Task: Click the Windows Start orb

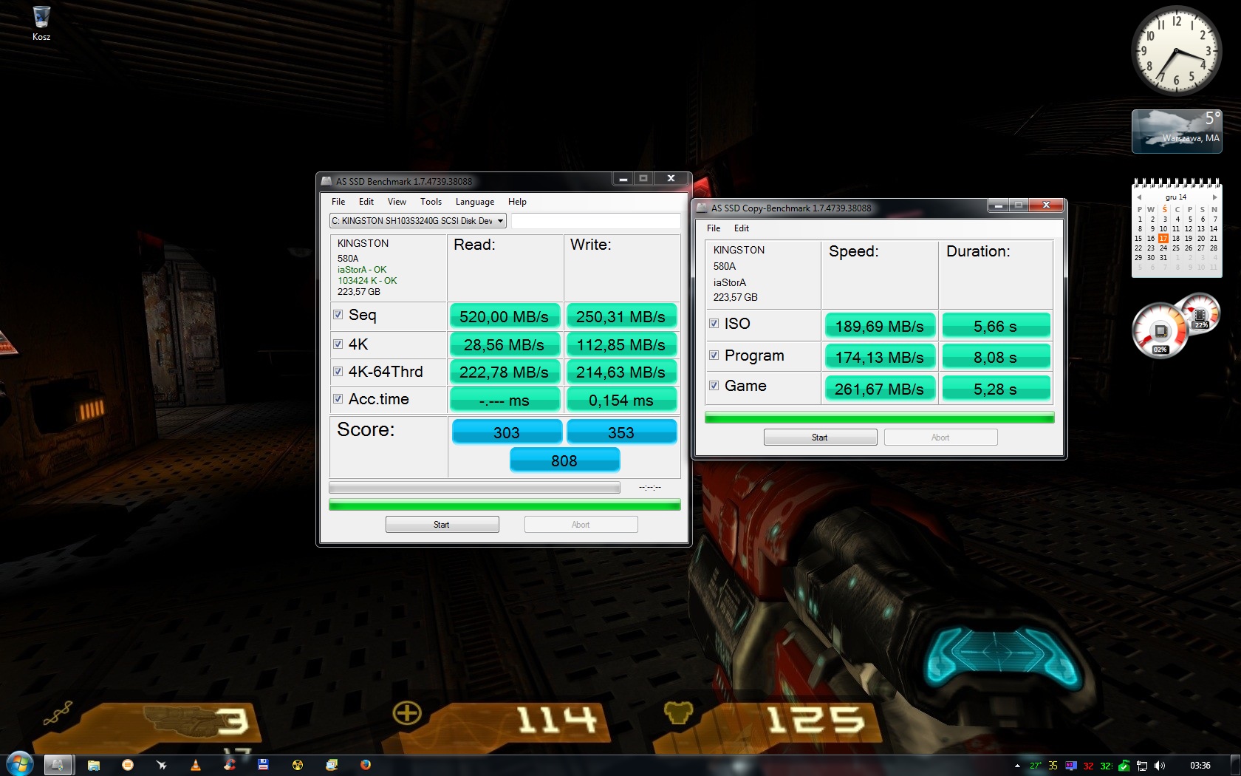Action: [x=18, y=764]
